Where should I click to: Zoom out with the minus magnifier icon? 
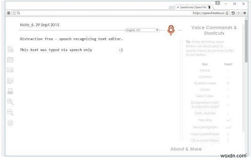pyautogui.click(x=10, y=112)
